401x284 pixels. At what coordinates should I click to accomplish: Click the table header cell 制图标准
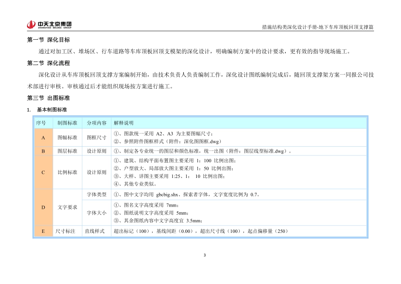pyautogui.click(x=68, y=123)
